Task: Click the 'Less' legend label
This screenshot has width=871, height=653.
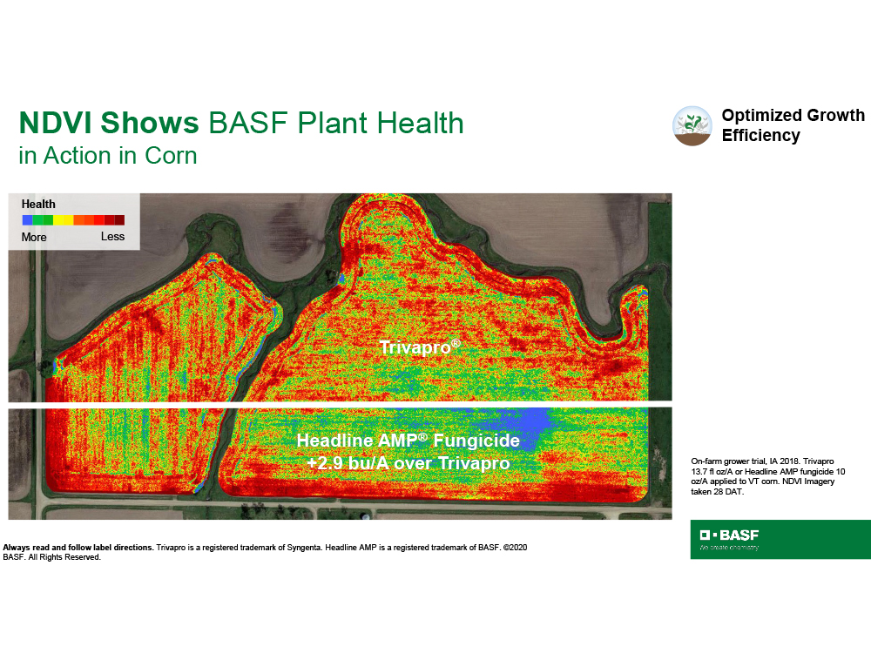Action: (x=112, y=237)
